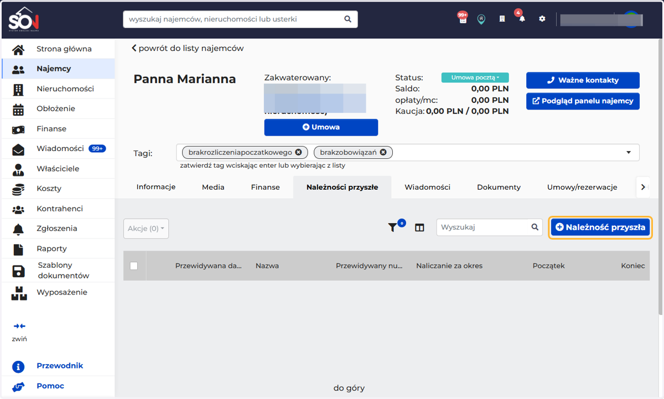Click the Szablony dokumentów floppy disk icon
Screen dimensions: 664x399
click(18, 271)
